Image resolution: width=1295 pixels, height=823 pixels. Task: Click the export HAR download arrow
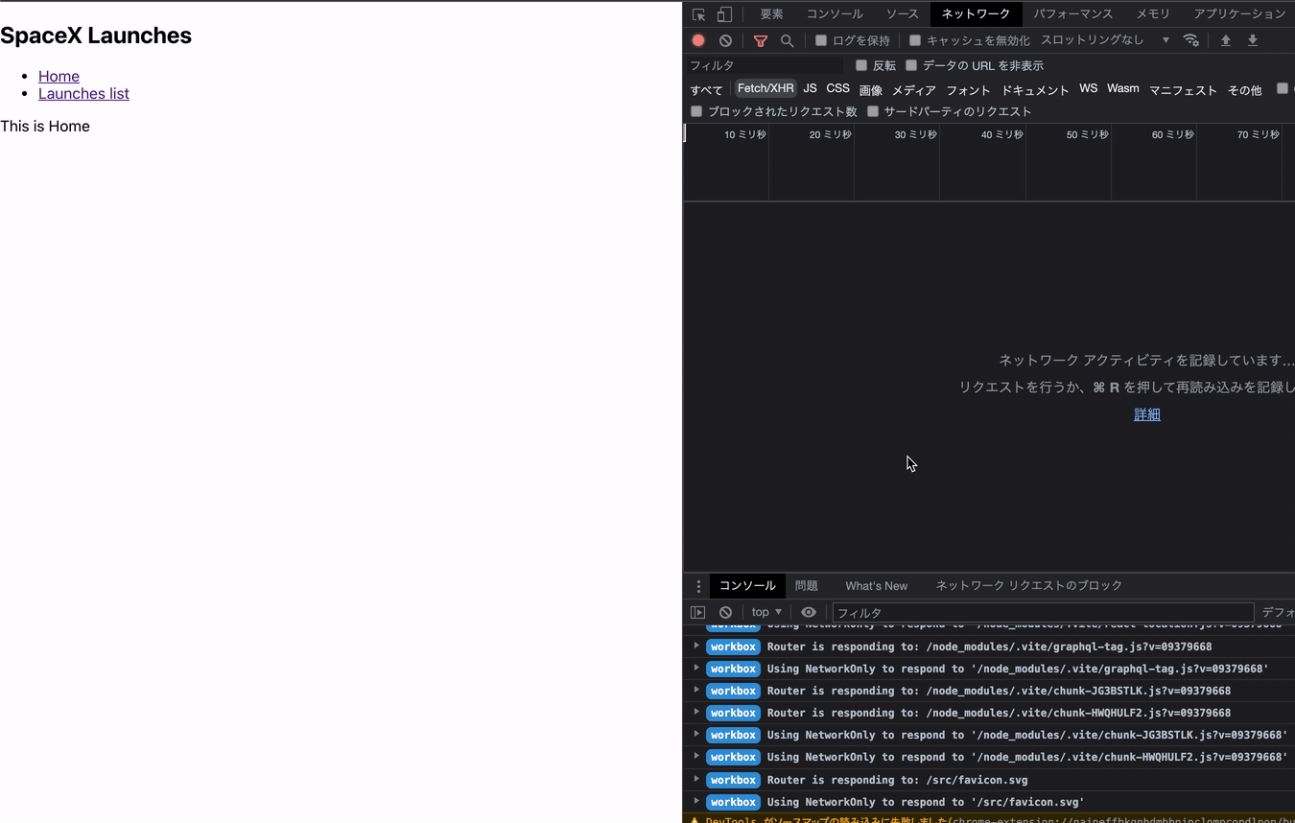tap(1252, 40)
